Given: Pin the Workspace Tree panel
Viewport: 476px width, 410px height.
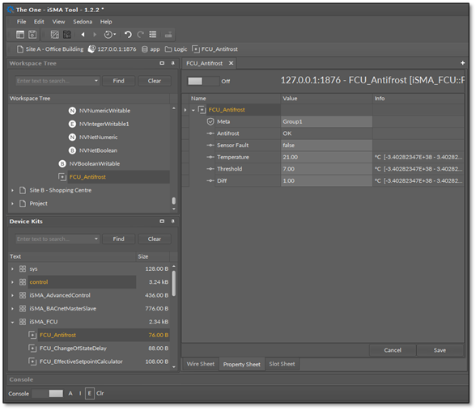Looking at the screenshot, I should (172, 63).
